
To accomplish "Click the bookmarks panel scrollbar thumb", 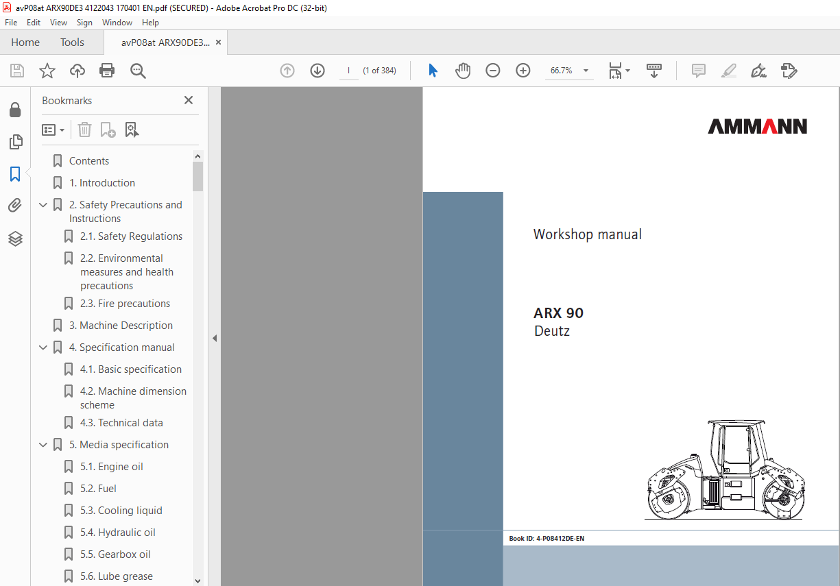I will click(198, 176).
